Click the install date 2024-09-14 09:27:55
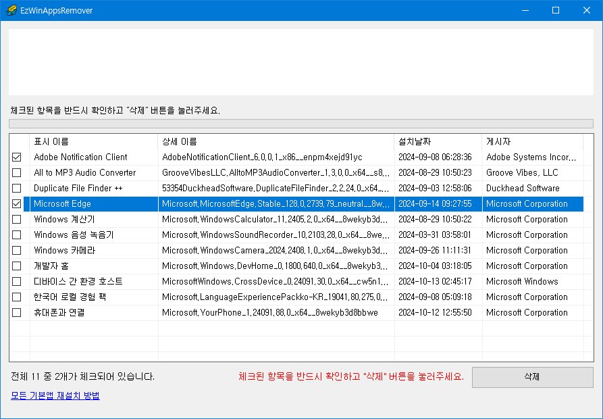Viewport: 603px width, 419px height. point(435,204)
